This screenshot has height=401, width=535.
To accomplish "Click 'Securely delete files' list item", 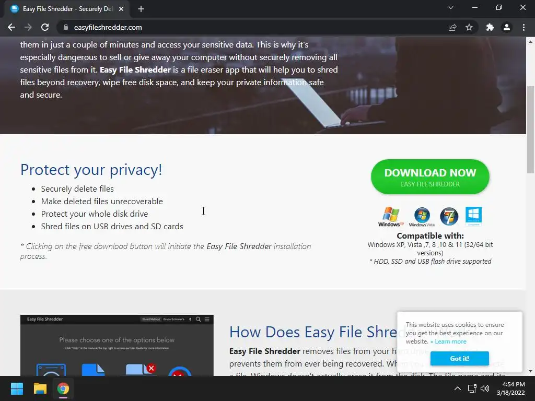I will click(x=77, y=189).
